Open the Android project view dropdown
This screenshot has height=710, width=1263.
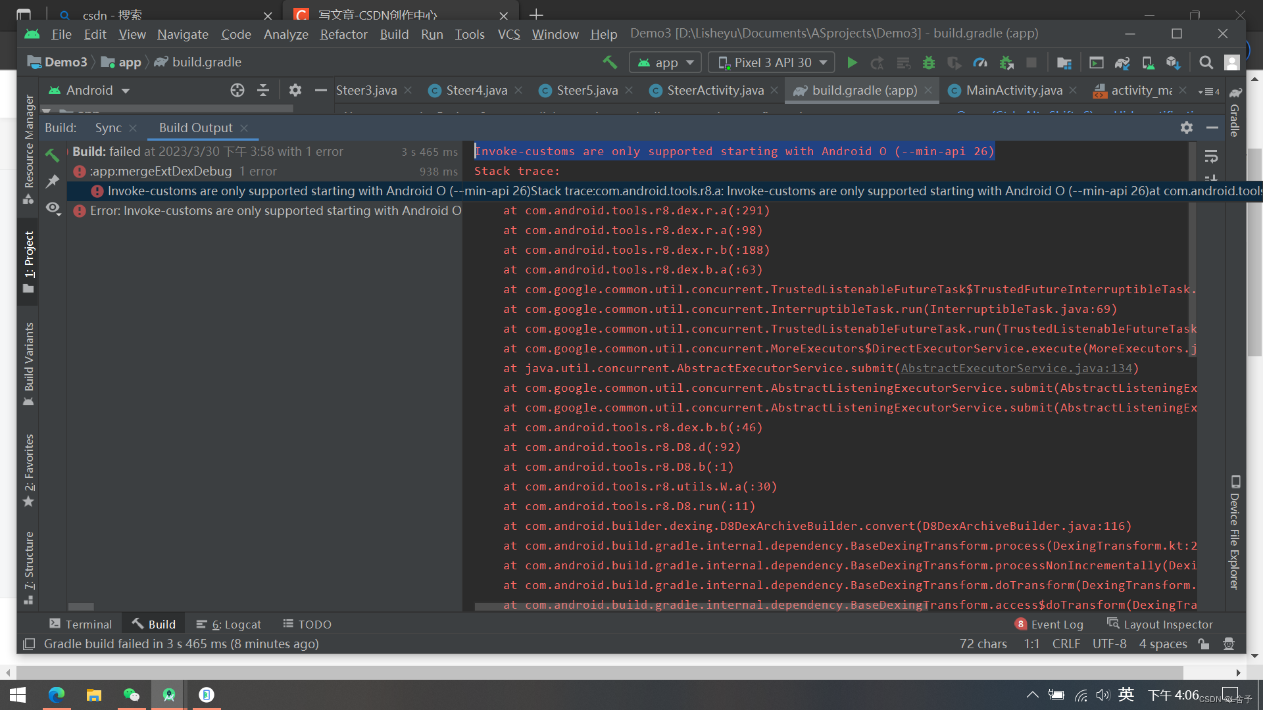[x=90, y=90]
